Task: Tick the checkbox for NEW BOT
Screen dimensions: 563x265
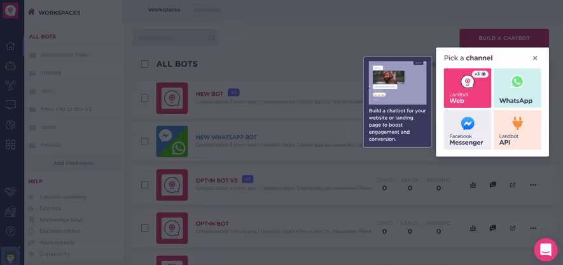Action: (x=144, y=98)
